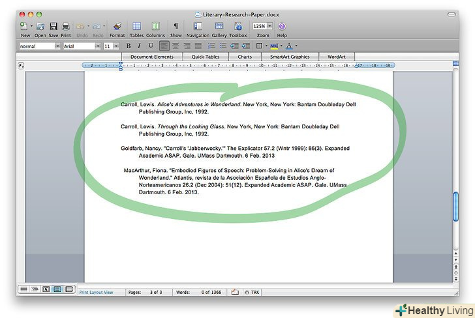Create a new document with New icon

pos(23,26)
